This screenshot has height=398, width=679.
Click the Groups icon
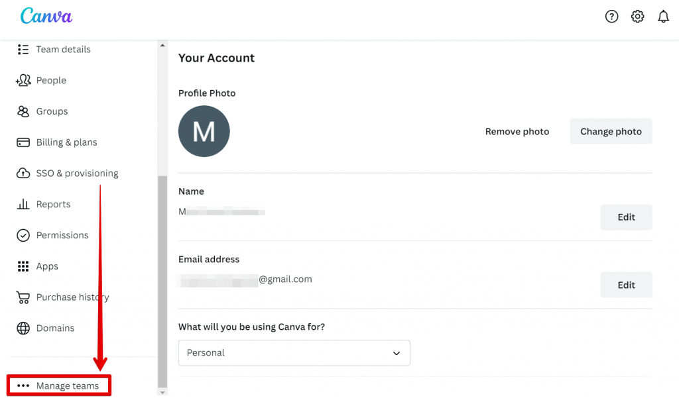[23, 111]
